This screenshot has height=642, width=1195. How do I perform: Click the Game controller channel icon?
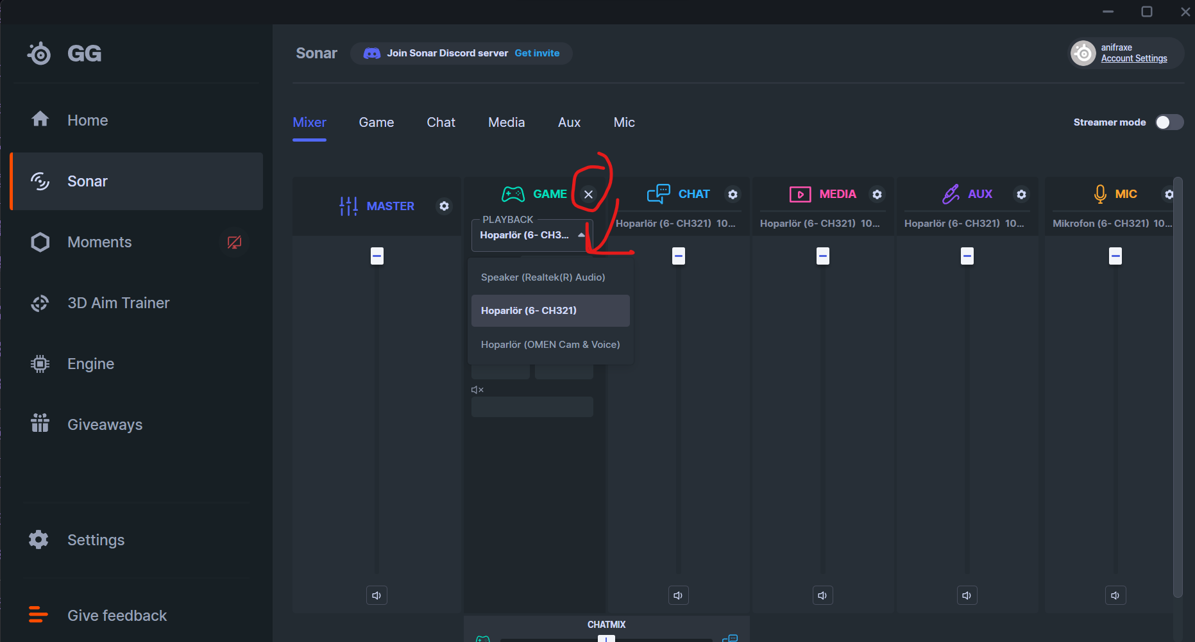513,194
